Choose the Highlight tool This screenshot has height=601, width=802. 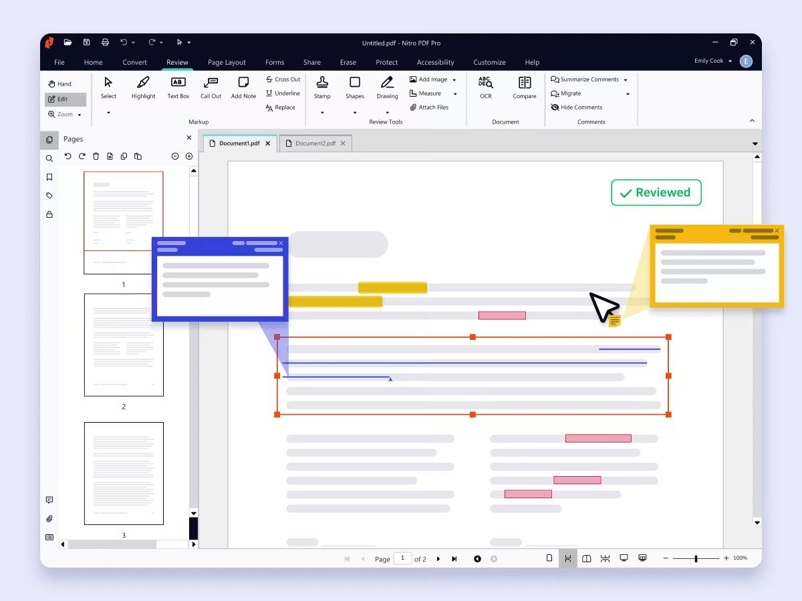(143, 87)
